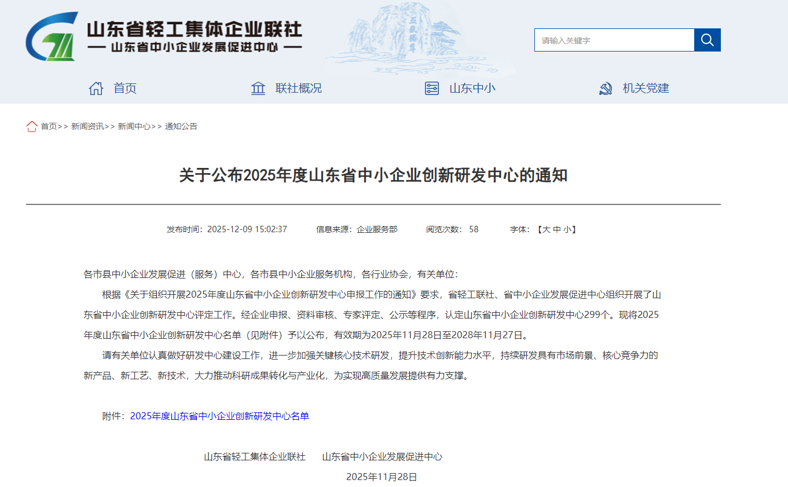
Task: Click the building icon beside 联社概况
Action: pyautogui.click(x=258, y=89)
